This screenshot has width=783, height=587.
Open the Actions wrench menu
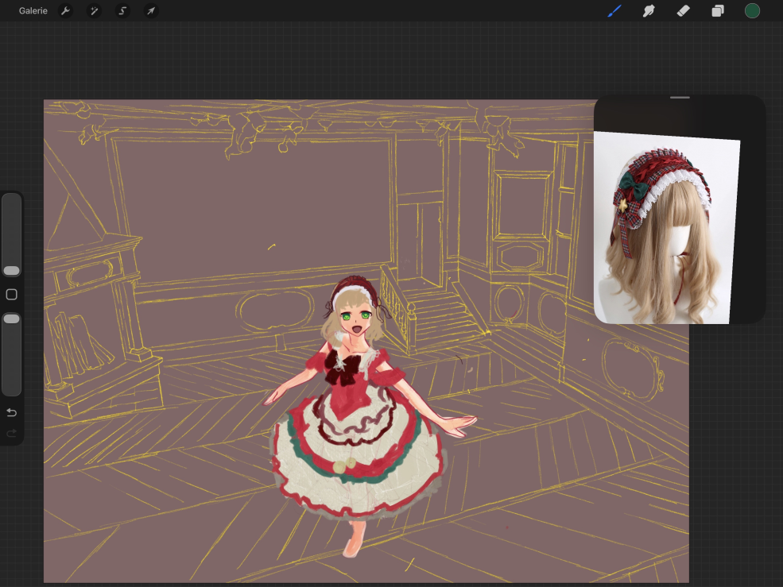point(65,11)
